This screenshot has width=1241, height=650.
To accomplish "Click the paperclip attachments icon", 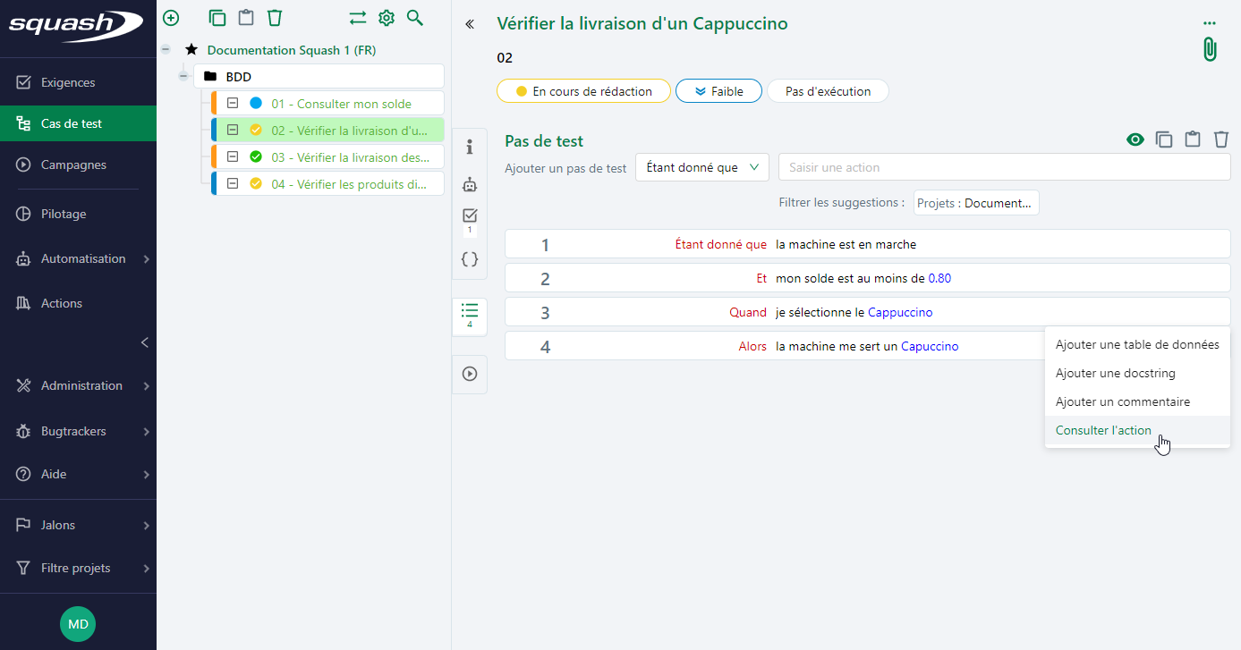I will click(1210, 49).
